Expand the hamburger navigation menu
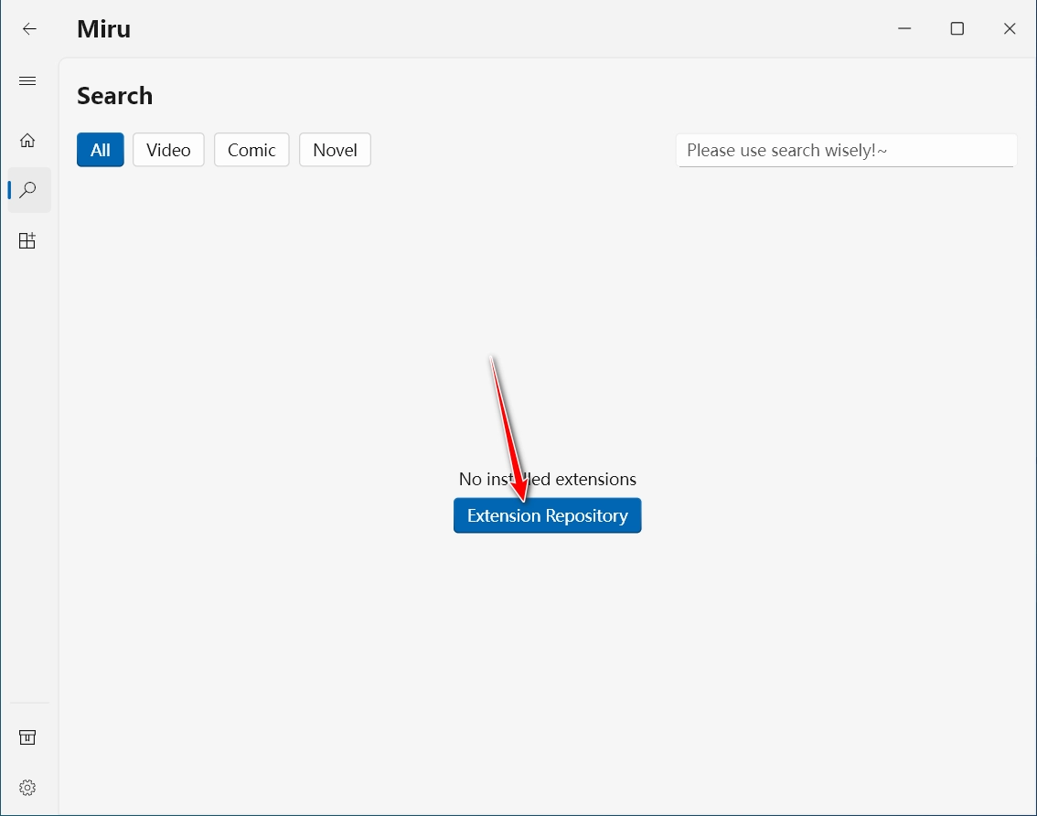 27,81
